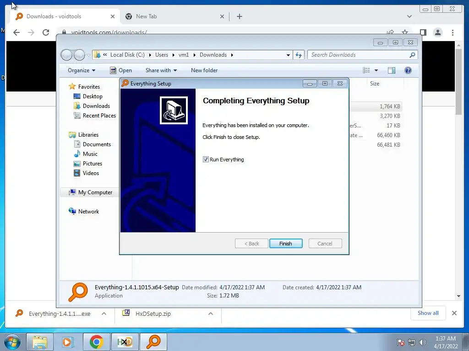
Task: Open the Windows Start menu
Action: coord(12,342)
